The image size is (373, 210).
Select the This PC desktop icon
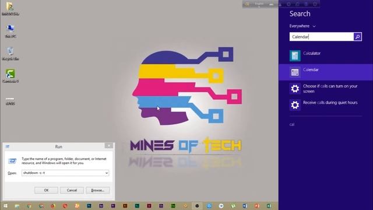point(10,31)
